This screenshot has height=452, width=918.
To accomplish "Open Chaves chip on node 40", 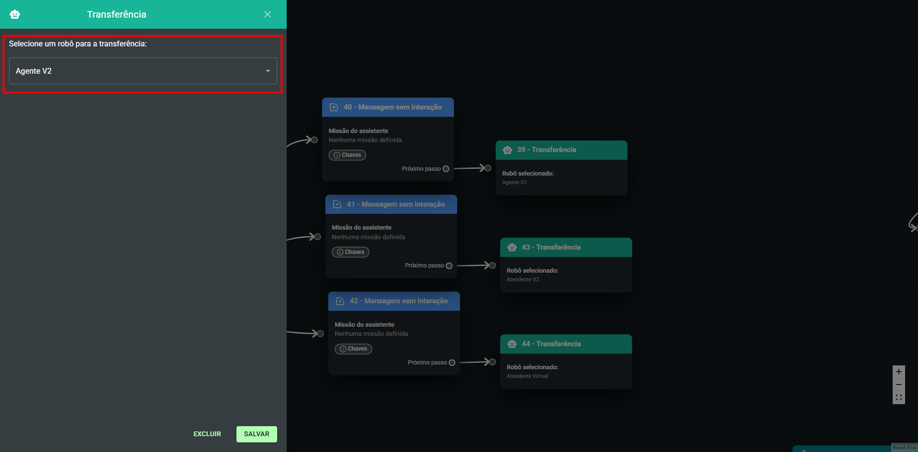I will click(x=347, y=155).
